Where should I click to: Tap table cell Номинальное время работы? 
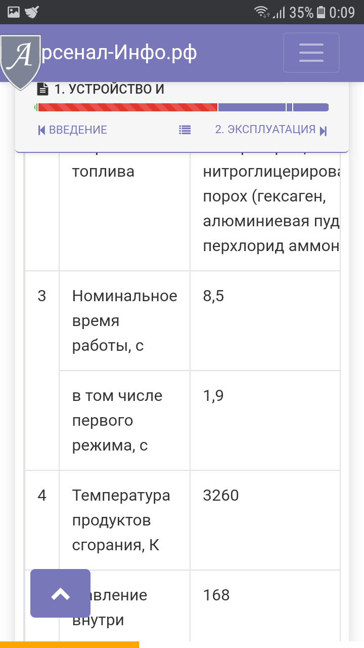pos(124,321)
